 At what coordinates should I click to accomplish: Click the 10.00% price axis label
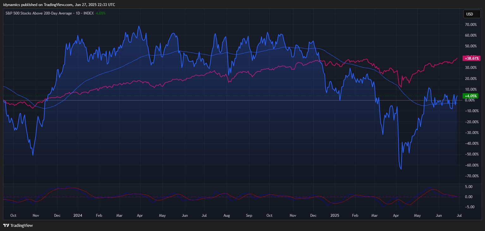pyautogui.click(x=471, y=89)
